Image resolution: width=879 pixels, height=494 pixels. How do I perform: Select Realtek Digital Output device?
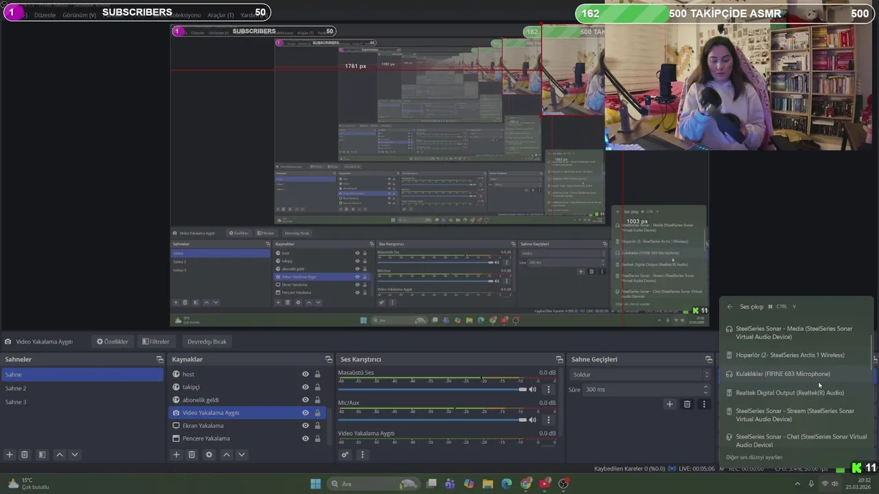(x=795, y=392)
